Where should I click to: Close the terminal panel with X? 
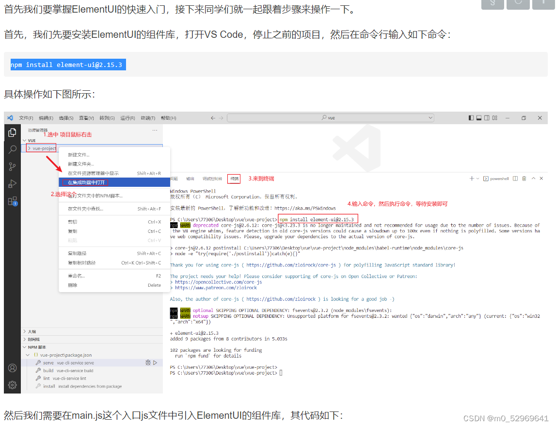pos(541,179)
